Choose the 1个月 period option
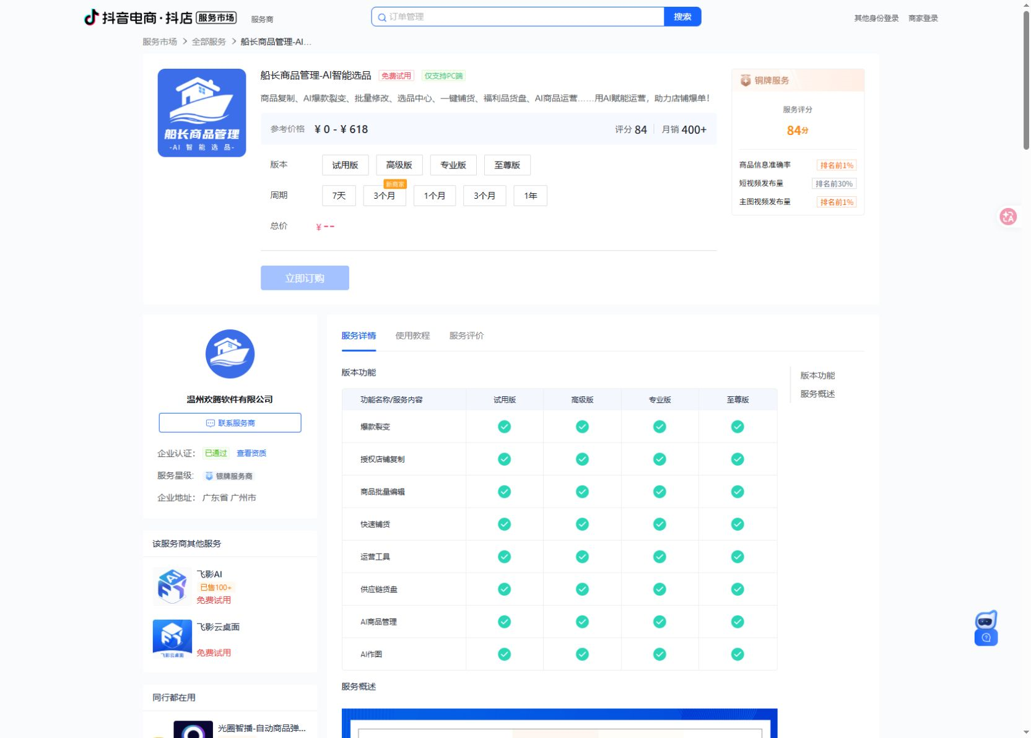The height and width of the screenshot is (738, 1031). [435, 196]
